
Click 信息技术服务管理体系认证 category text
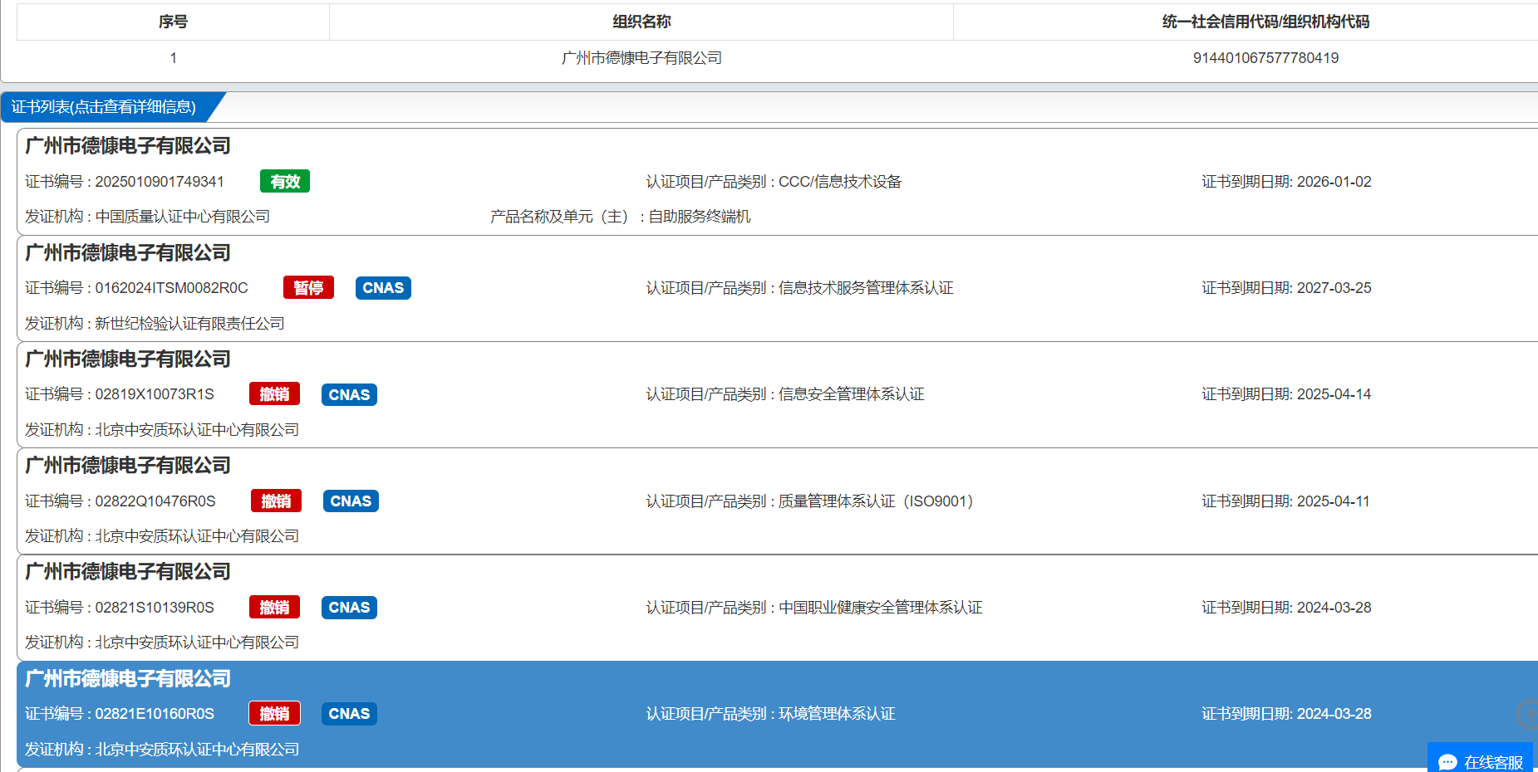click(x=866, y=288)
